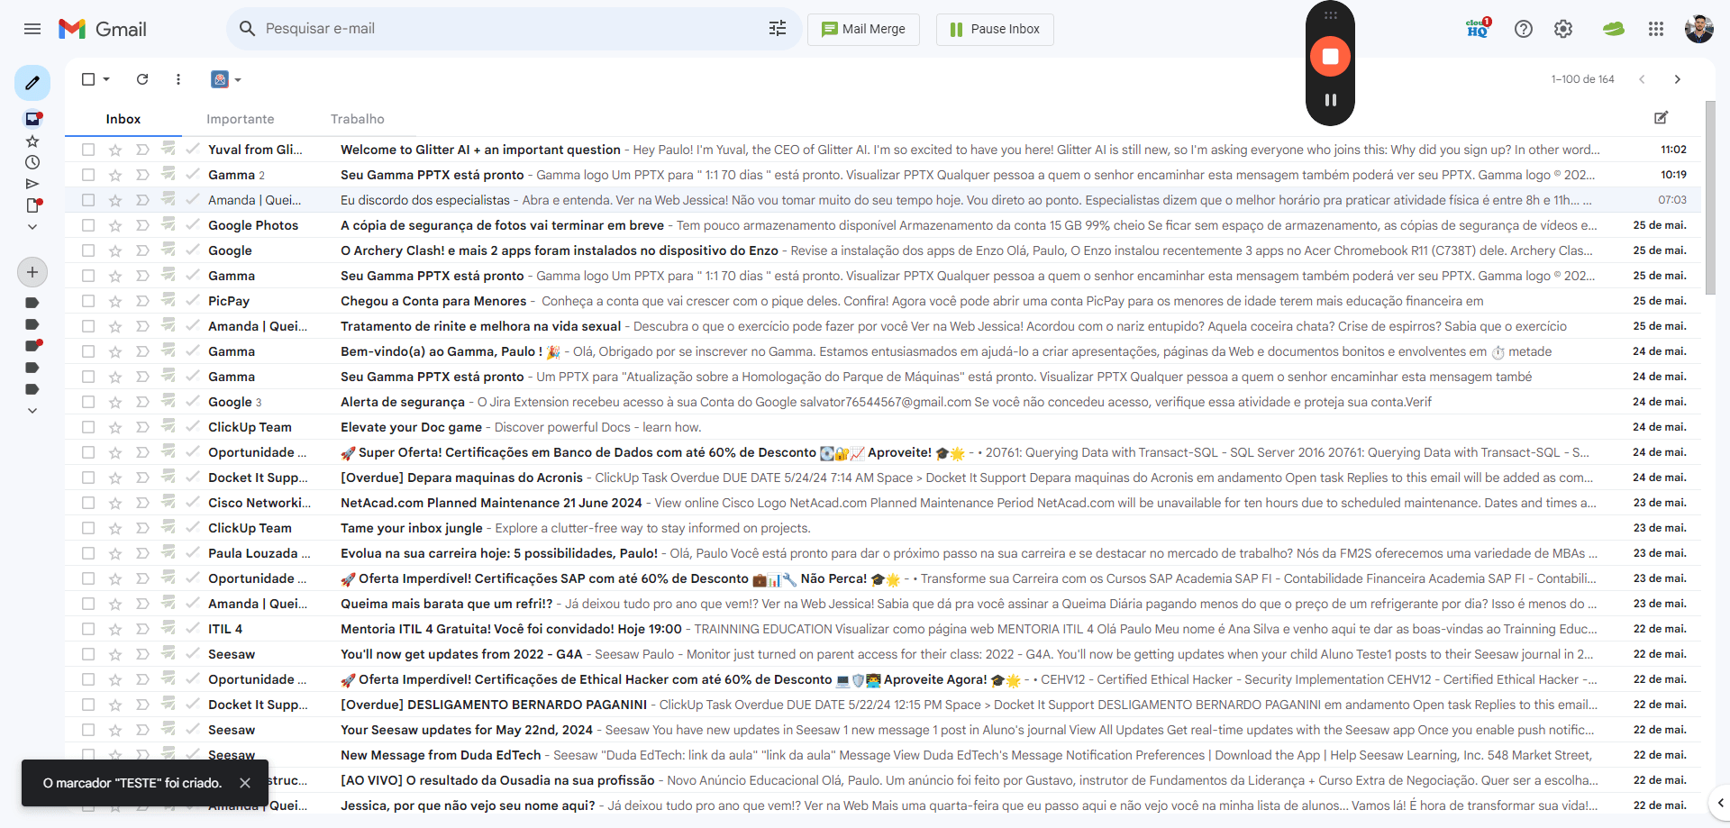This screenshot has height=828, width=1730.
Task: Mark PicPay email as important
Action: coord(142,301)
